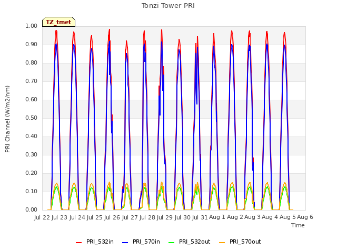This screenshot has width=337, height=252.
Task: Click the 0.20 y-axis tick label
Action: point(32,173)
